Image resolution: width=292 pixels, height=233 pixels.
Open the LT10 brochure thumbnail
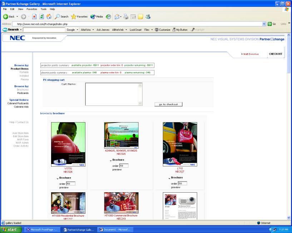pyautogui.click(x=180, y=144)
